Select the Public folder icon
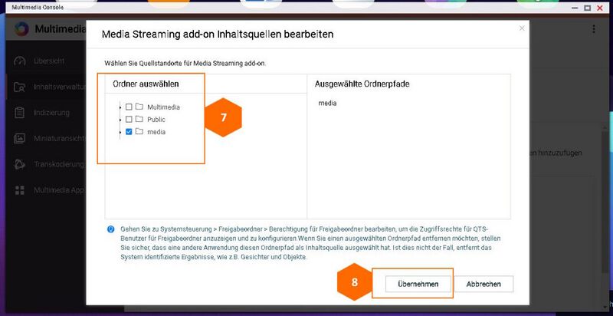Viewport: 613px width, 316px height. [x=139, y=119]
